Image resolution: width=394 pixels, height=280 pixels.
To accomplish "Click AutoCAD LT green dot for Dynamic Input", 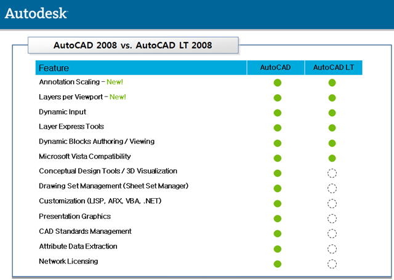I will tap(332, 113).
